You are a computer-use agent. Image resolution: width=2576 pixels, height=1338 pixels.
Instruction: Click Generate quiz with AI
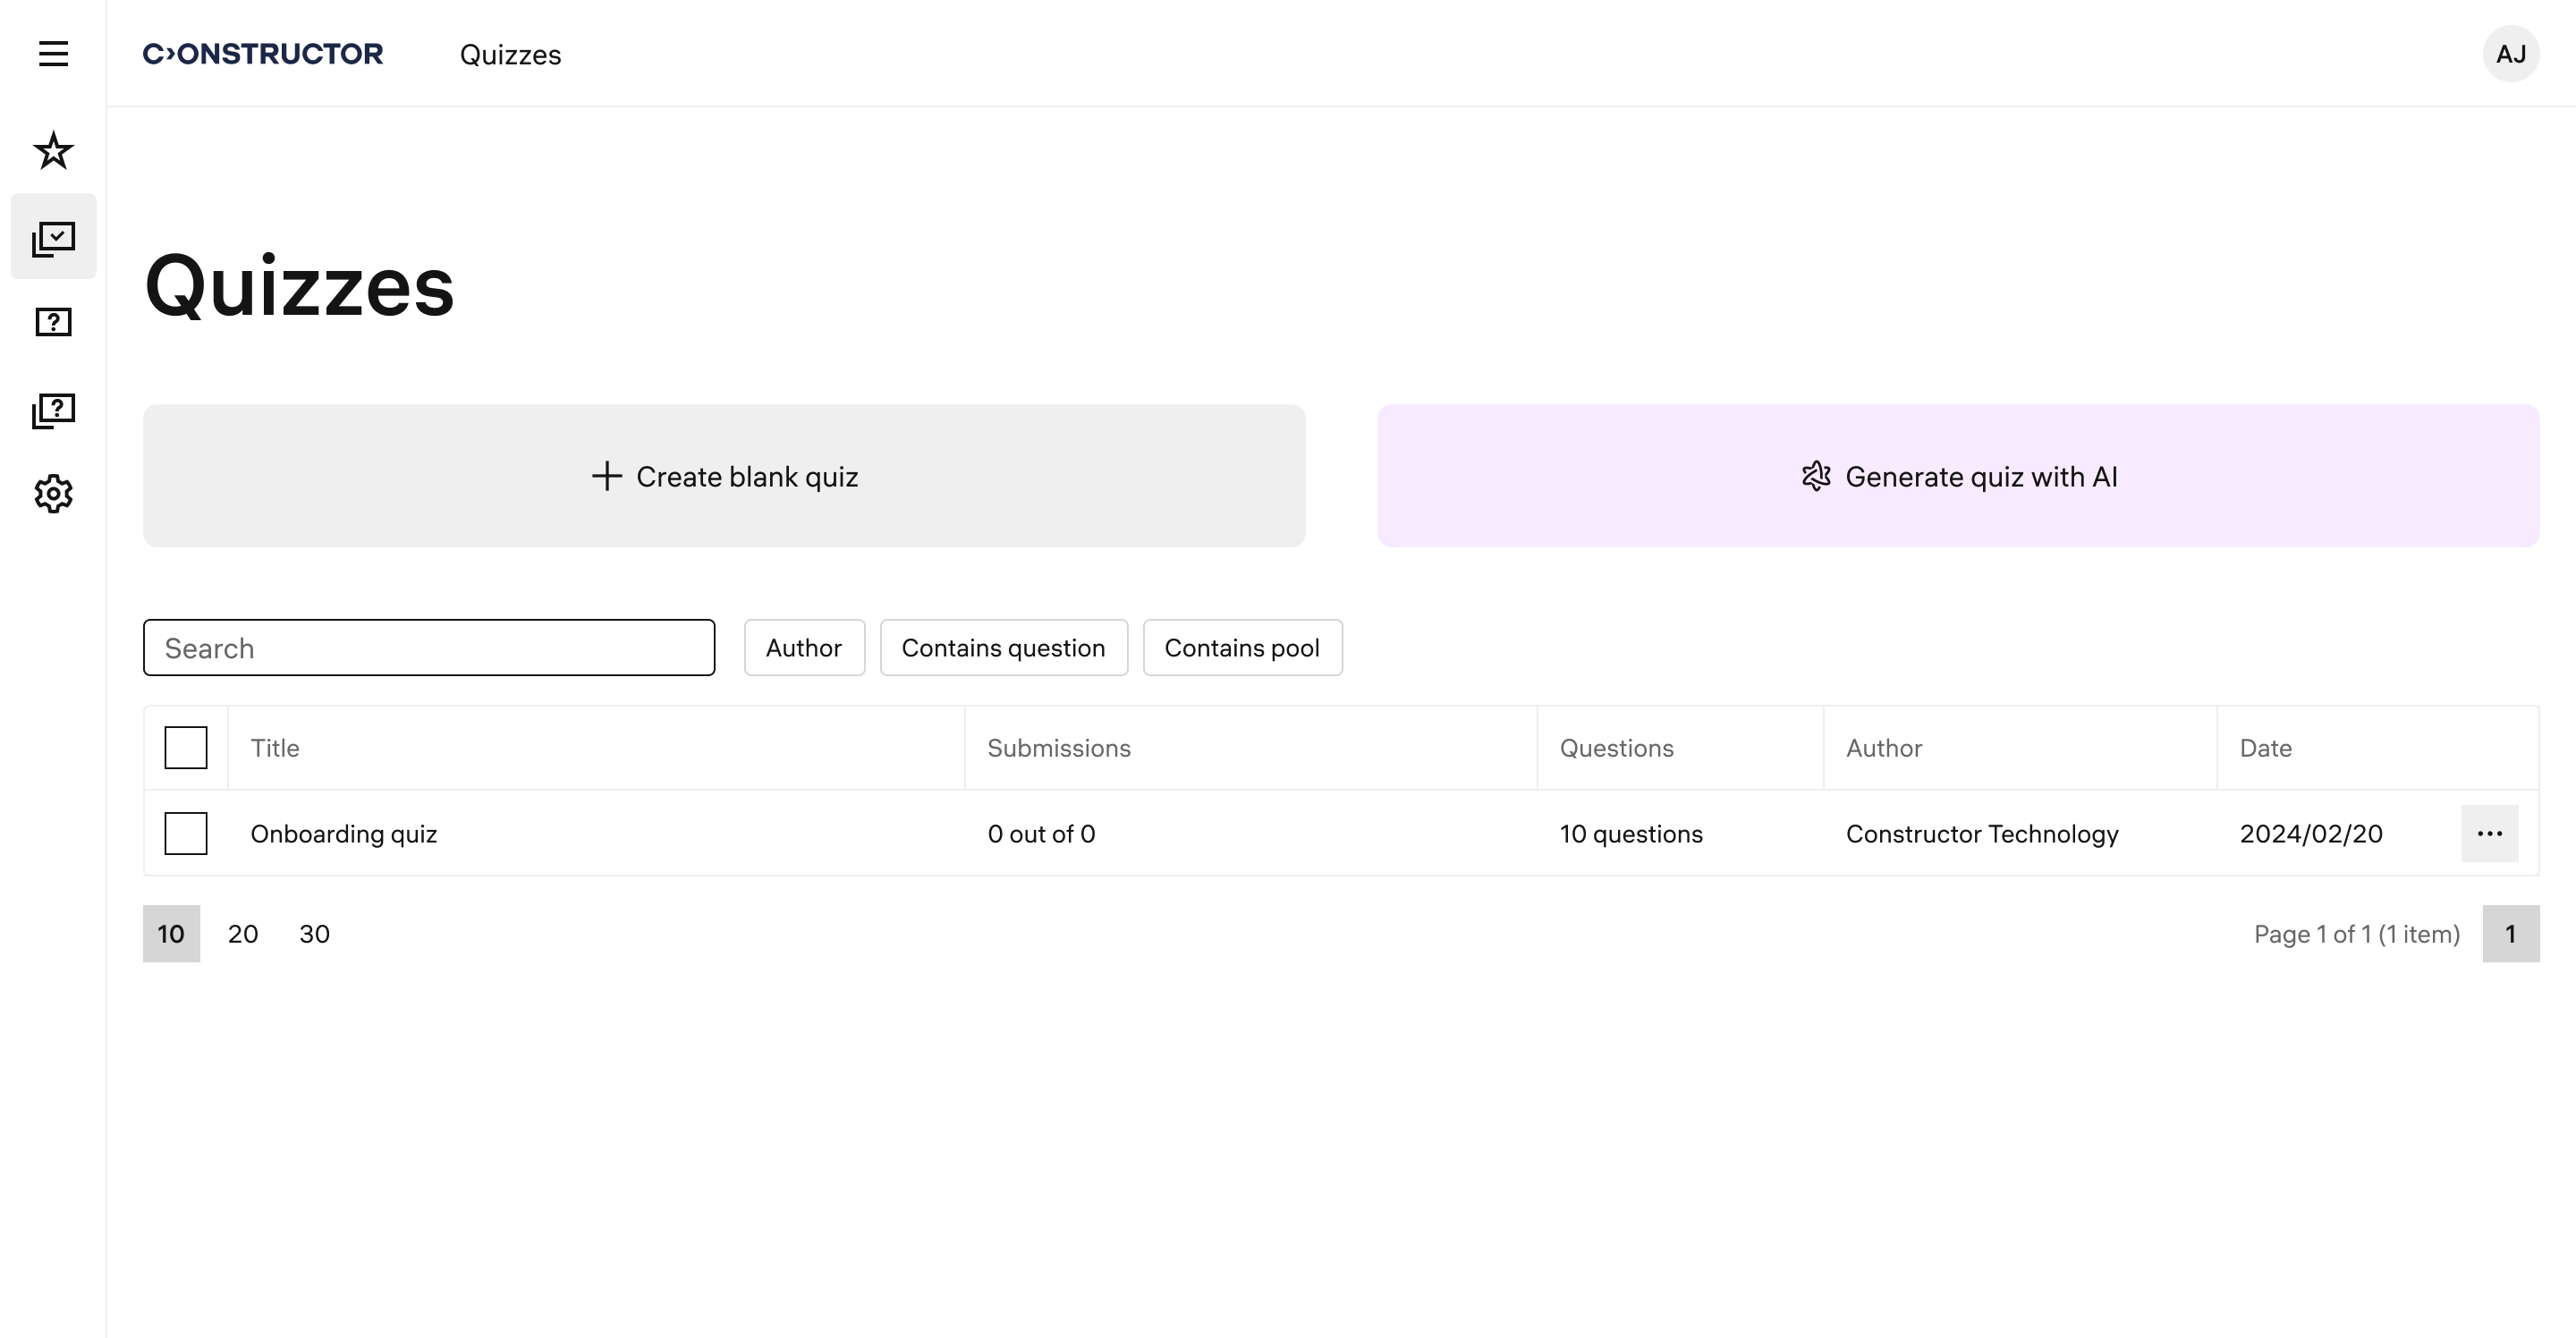(1958, 476)
